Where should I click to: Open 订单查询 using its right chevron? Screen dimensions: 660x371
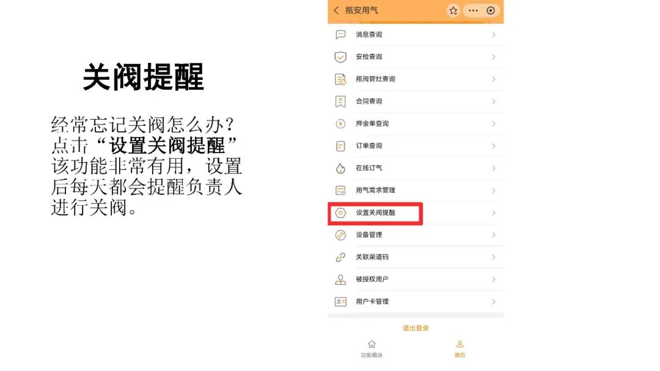(x=494, y=146)
